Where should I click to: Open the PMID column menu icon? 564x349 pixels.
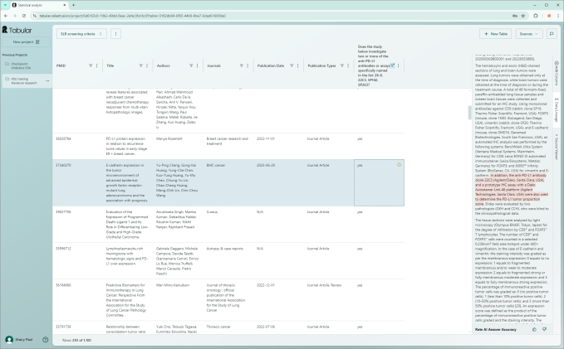tap(96, 65)
